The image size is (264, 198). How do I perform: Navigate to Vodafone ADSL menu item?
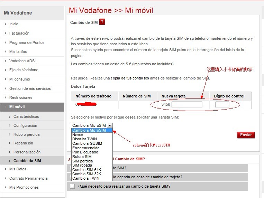click(x=23, y=61)
